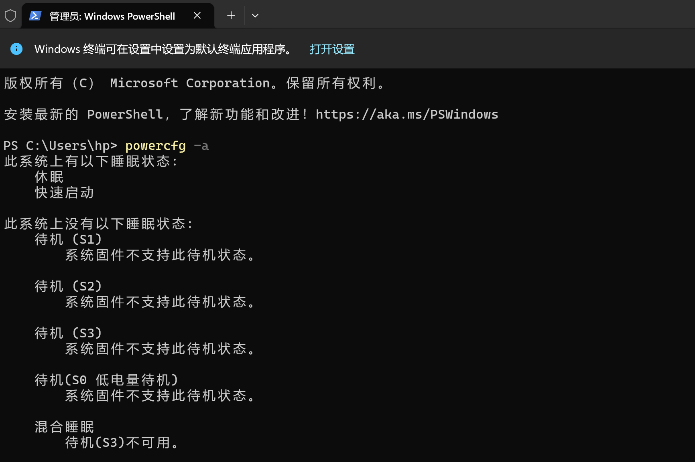Click the 待机(S0 低电量待机) line

[106, 380]
